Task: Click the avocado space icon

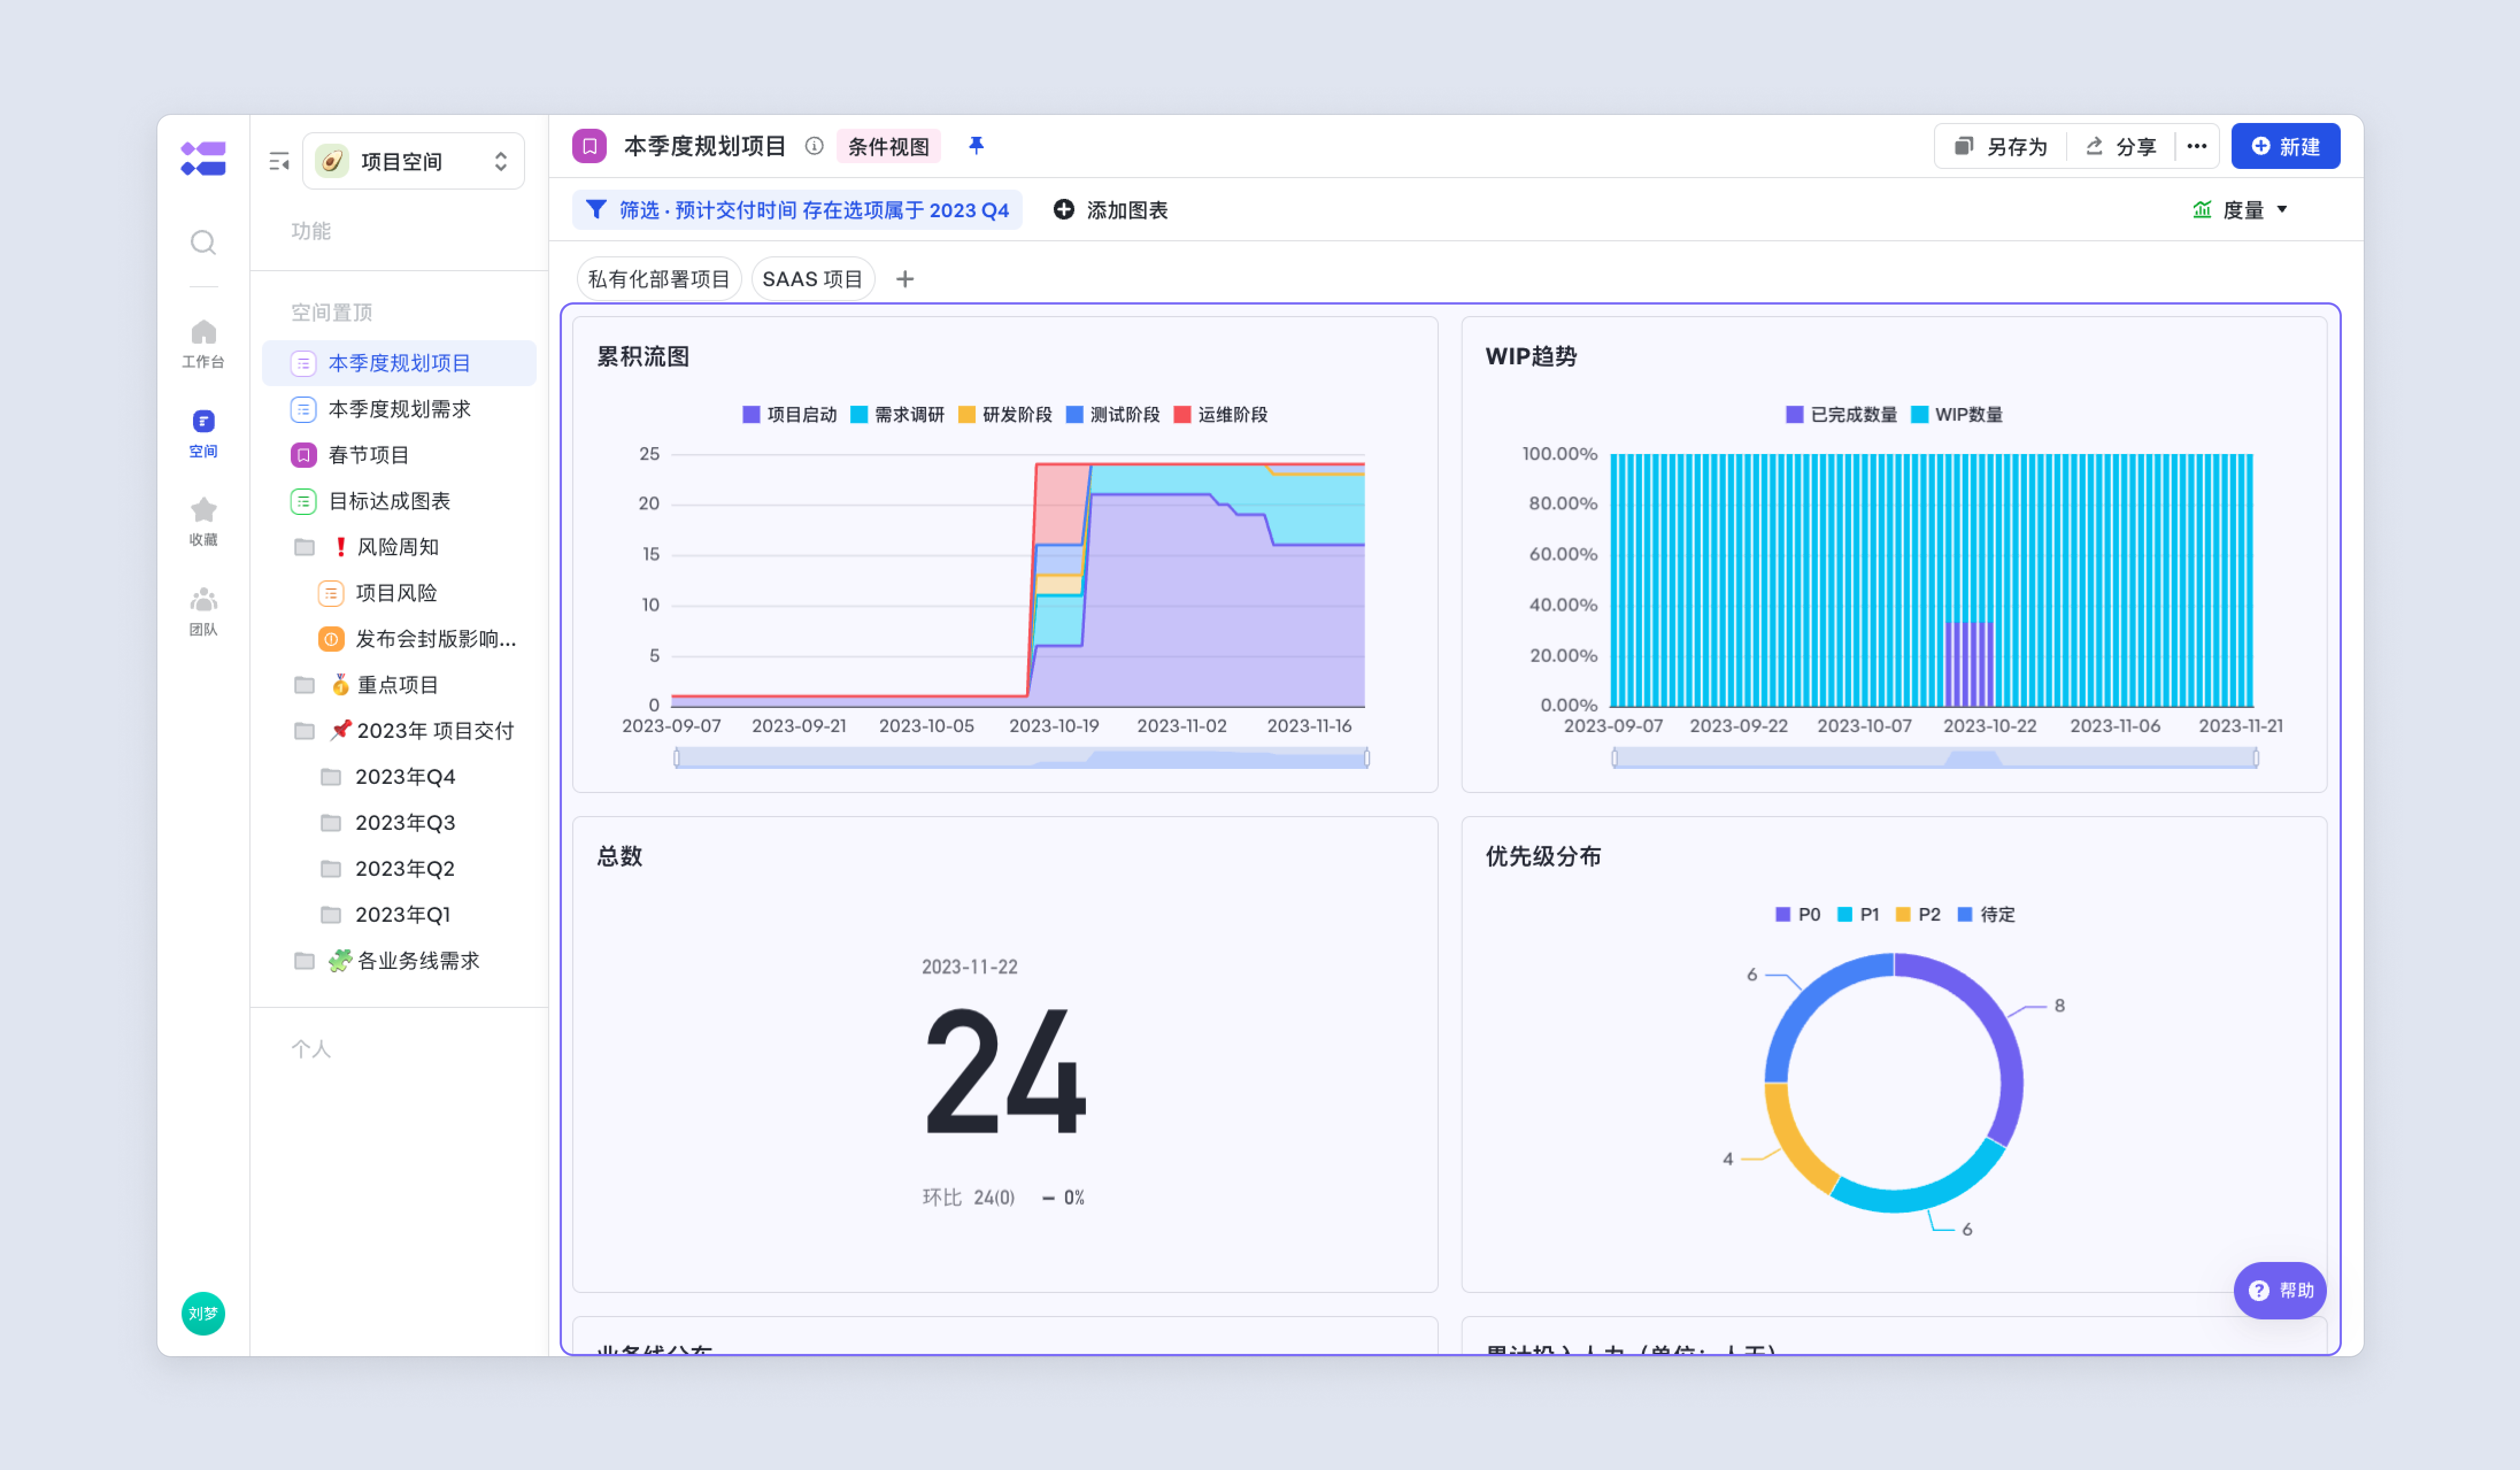Action: (x=332, y=161)
